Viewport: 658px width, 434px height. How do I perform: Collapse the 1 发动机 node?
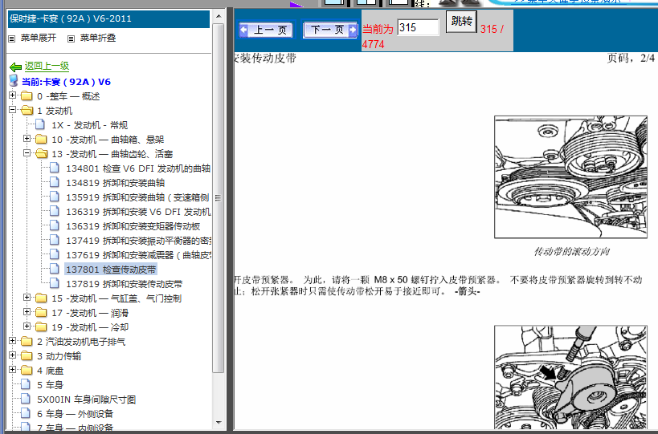click(x=13, y=110)
